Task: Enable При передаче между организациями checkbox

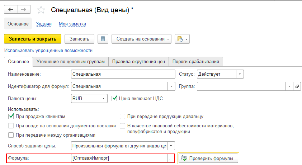Action: point(11,135)
